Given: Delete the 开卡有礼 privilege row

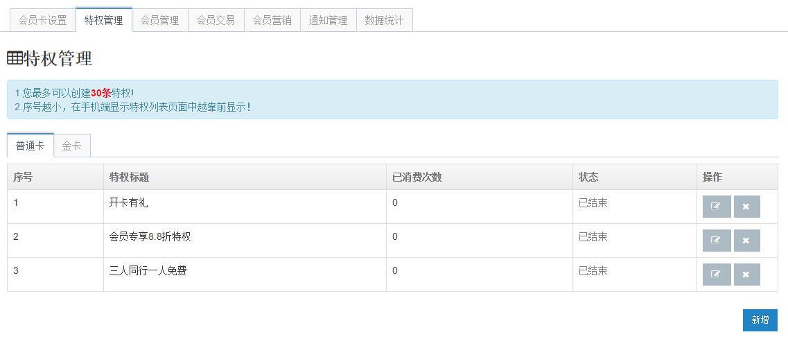Looking at the screenshot, I should (747, 206).
